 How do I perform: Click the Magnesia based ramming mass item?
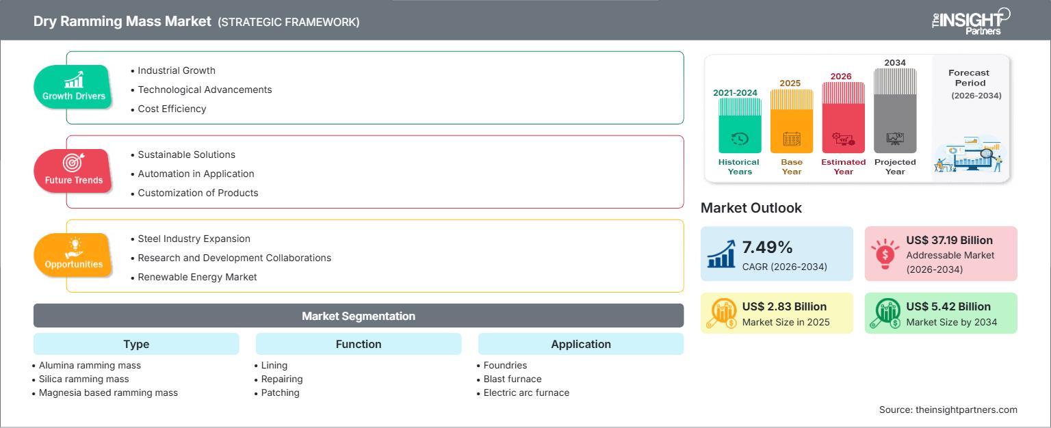click(x=108, y=392)
